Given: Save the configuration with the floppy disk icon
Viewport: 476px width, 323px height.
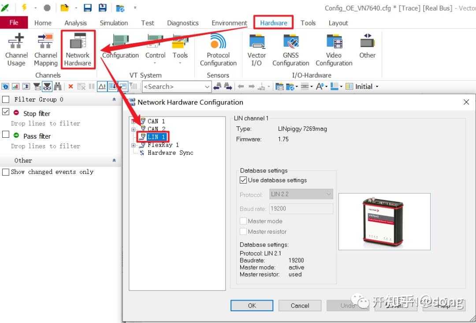Looking at the screenshot, I should pyautogui.click(x=87, y=7).
